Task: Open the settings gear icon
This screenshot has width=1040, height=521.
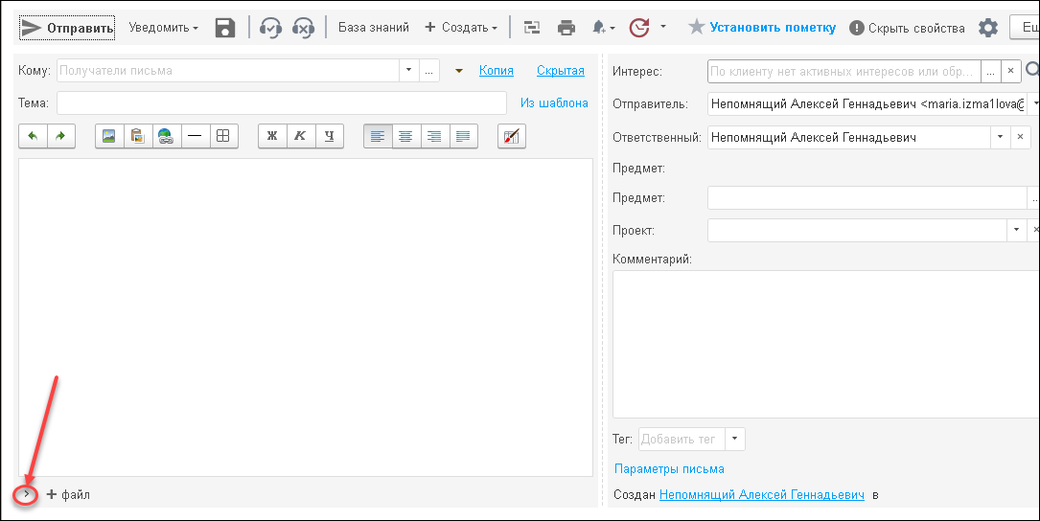Action: (x=987, y=28)
